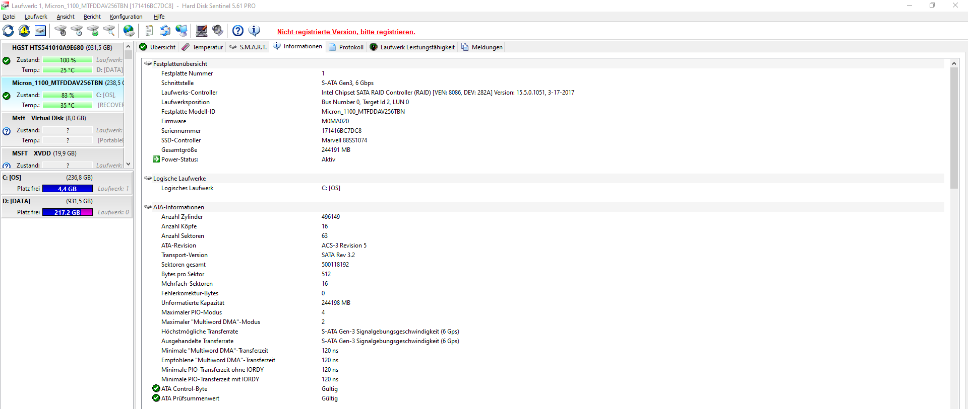Click the monitor with screwdriver toolbar icon
Image resolution: width=968 pixels, height=409 pixels.
202,31
